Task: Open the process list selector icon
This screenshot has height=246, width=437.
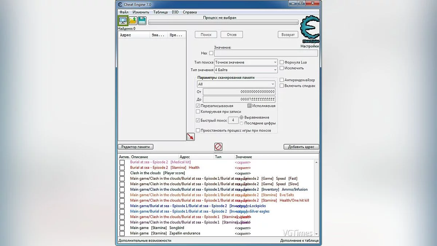Action: (x=123, y=21)
